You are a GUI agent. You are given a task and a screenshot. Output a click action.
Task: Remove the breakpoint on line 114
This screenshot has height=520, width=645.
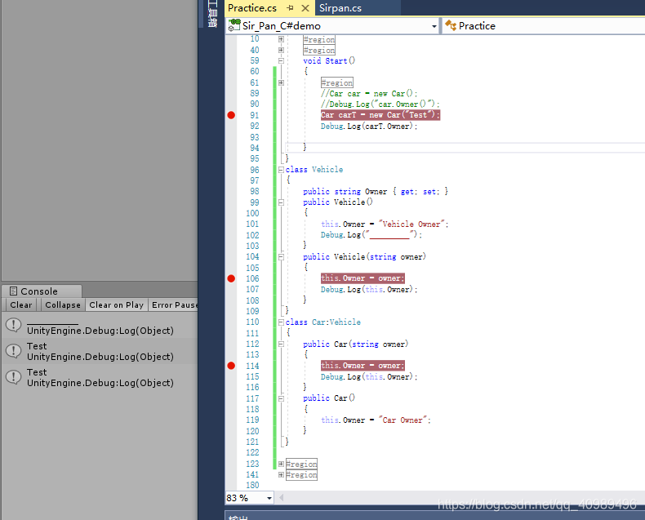pyautogui.click(x=231, y=366)
